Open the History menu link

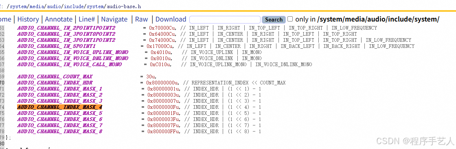point(28,19)
